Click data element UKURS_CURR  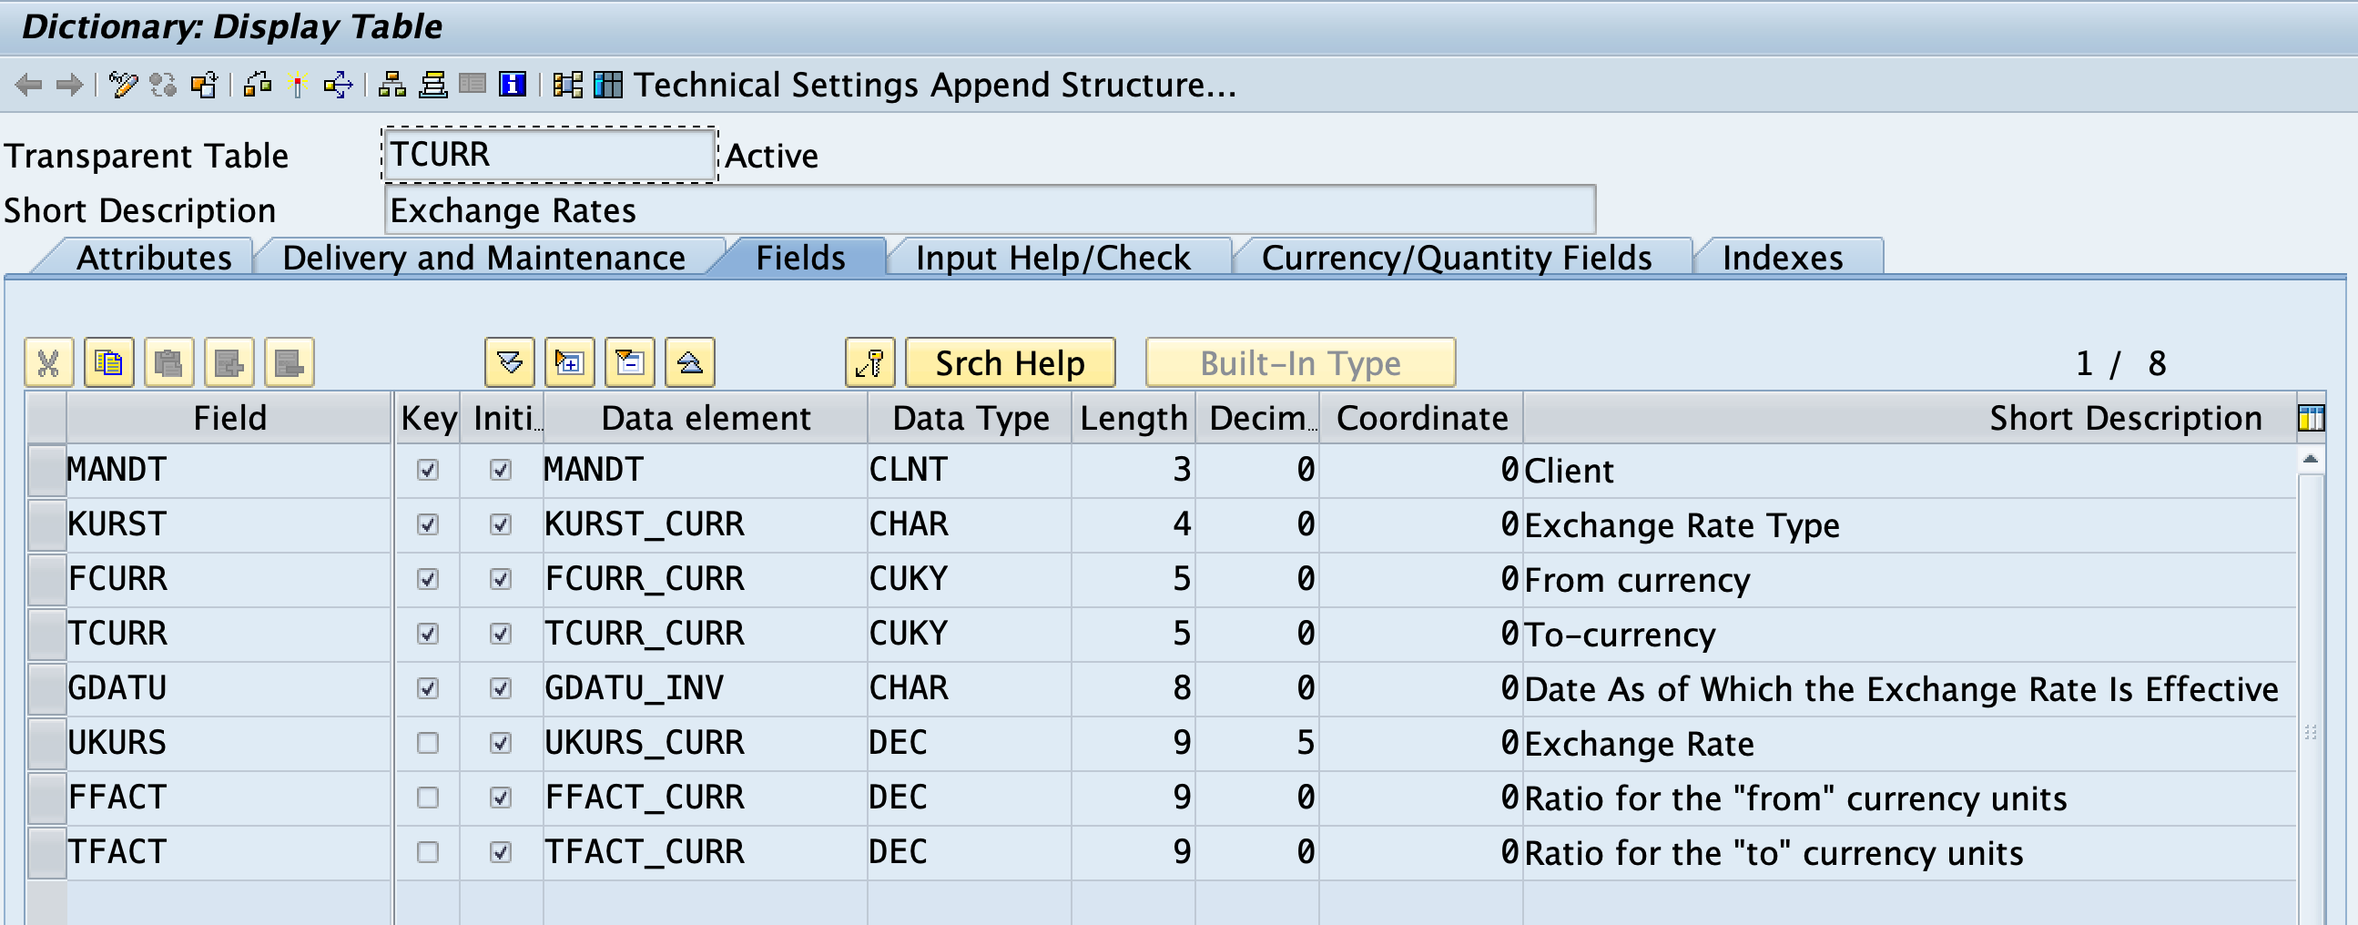point(645,743)
